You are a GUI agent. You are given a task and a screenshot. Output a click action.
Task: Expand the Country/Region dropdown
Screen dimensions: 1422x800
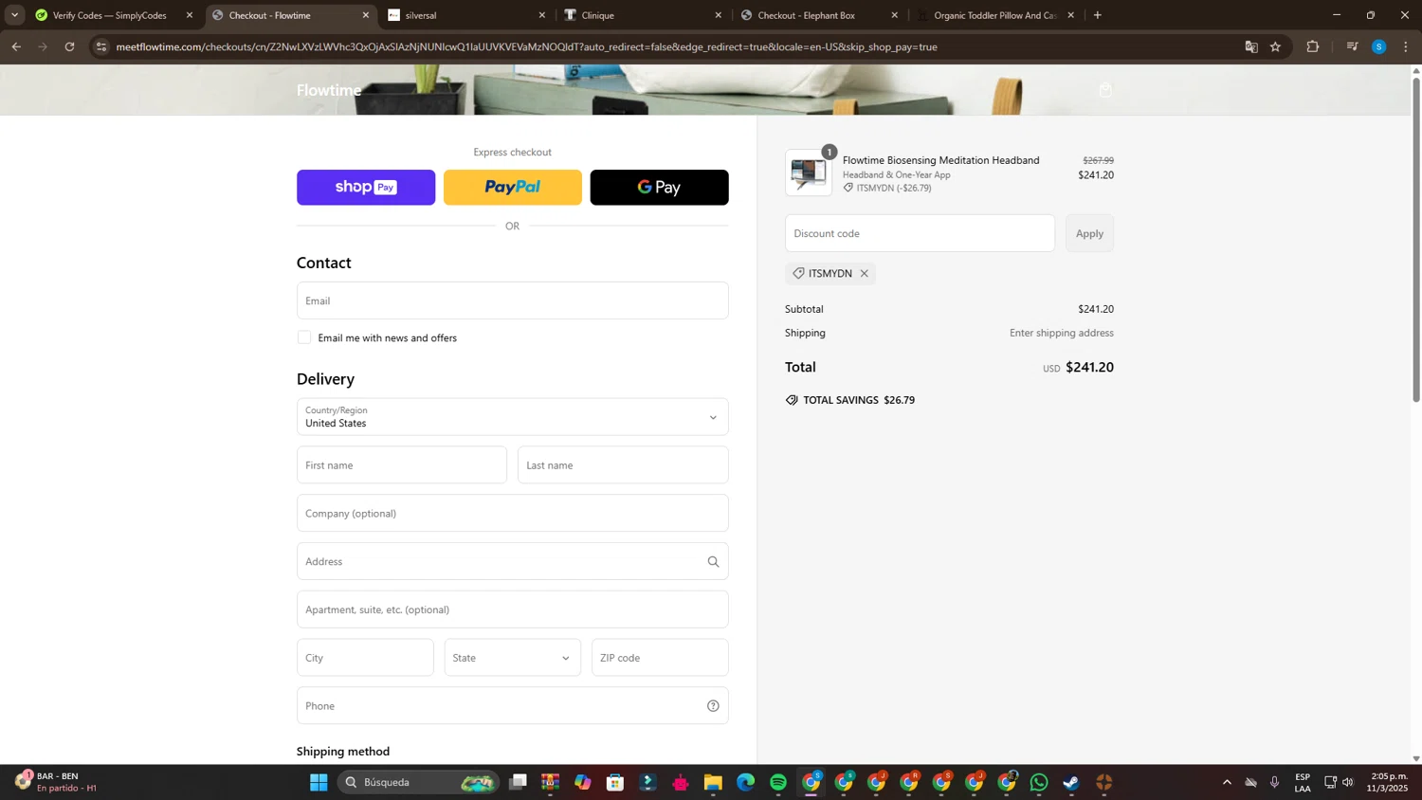(x=512, y=417)
